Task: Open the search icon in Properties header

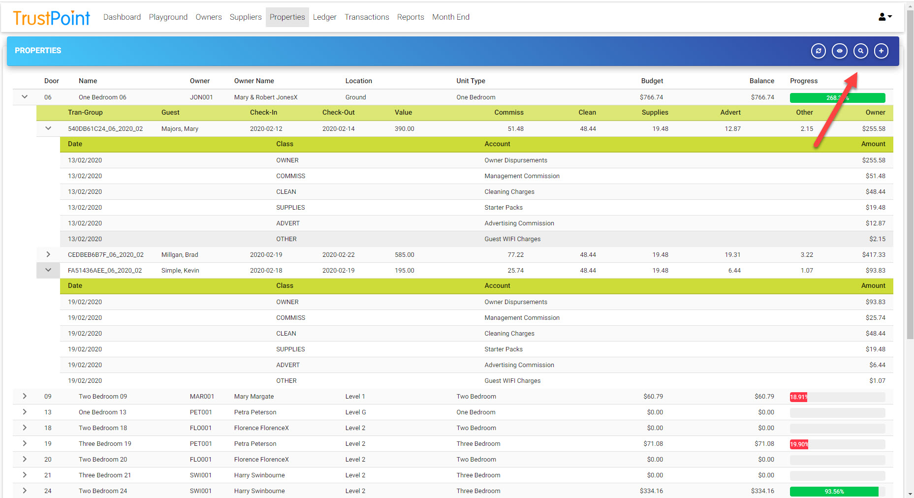Action: (861, 51)
